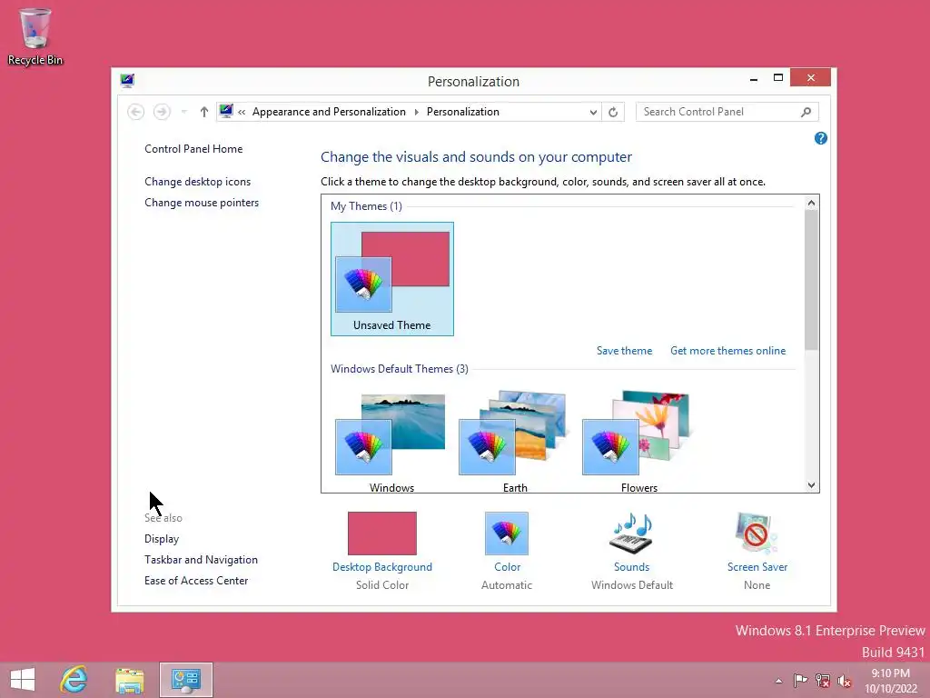Screen dimensions: 930x698
Task: Click Save theme link
Action: pyautogui.click(x=624, y=351)
